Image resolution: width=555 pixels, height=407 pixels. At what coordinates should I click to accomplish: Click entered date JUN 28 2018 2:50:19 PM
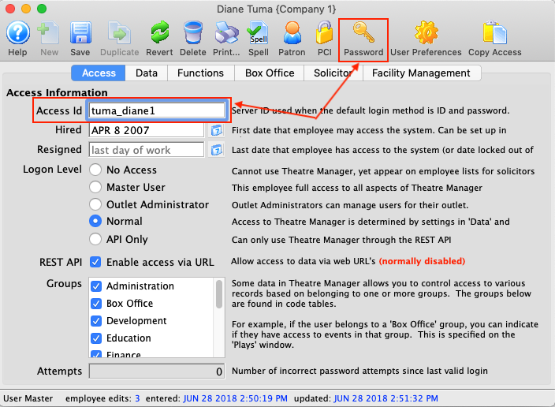236,398
